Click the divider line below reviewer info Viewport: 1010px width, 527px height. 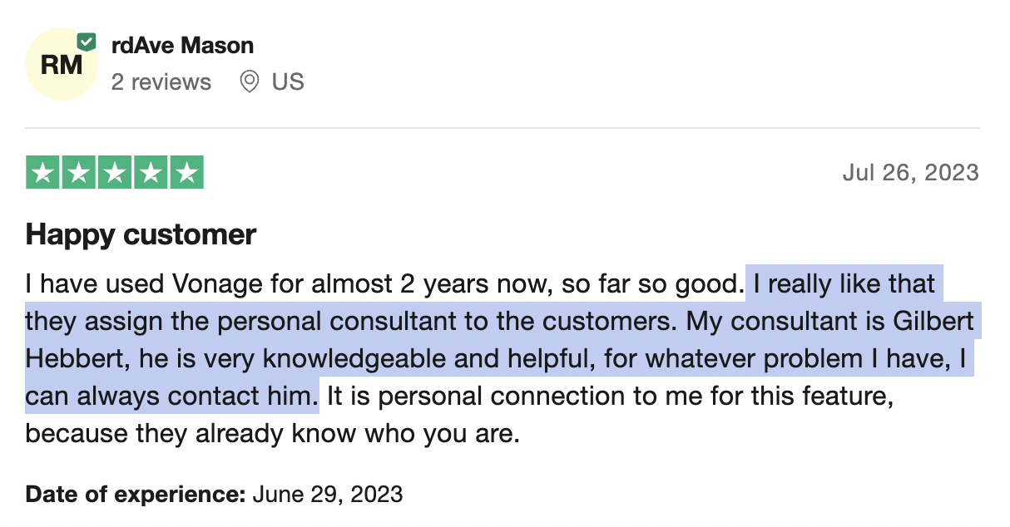(x=503, y=128)
